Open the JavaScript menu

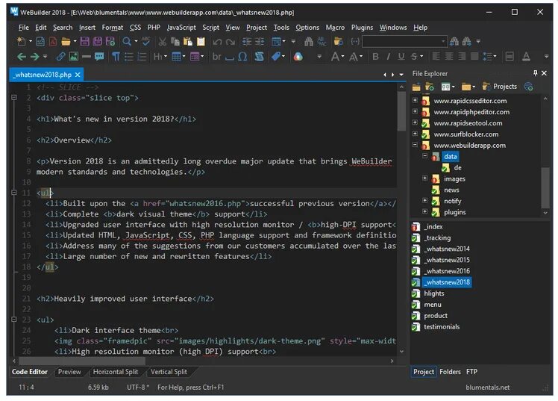[x=181, y=28]
